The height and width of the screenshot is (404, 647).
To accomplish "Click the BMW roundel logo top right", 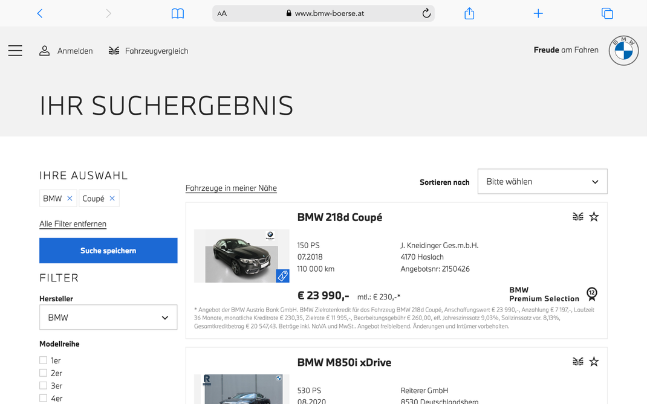I will [x=623, y=50].
